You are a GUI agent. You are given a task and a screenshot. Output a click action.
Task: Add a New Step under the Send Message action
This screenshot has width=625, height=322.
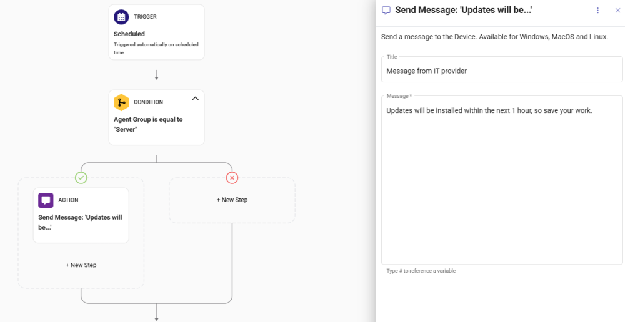click(x=81, y=265)
